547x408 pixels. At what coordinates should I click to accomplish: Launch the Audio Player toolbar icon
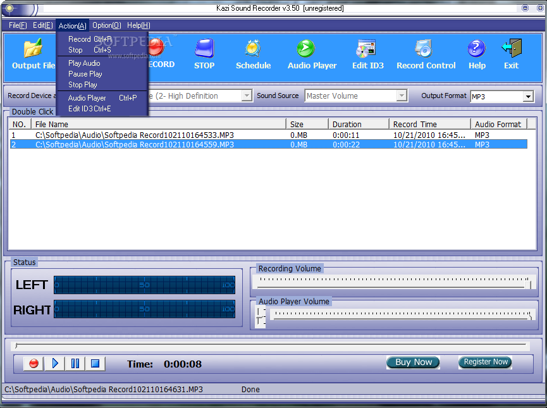305,48
